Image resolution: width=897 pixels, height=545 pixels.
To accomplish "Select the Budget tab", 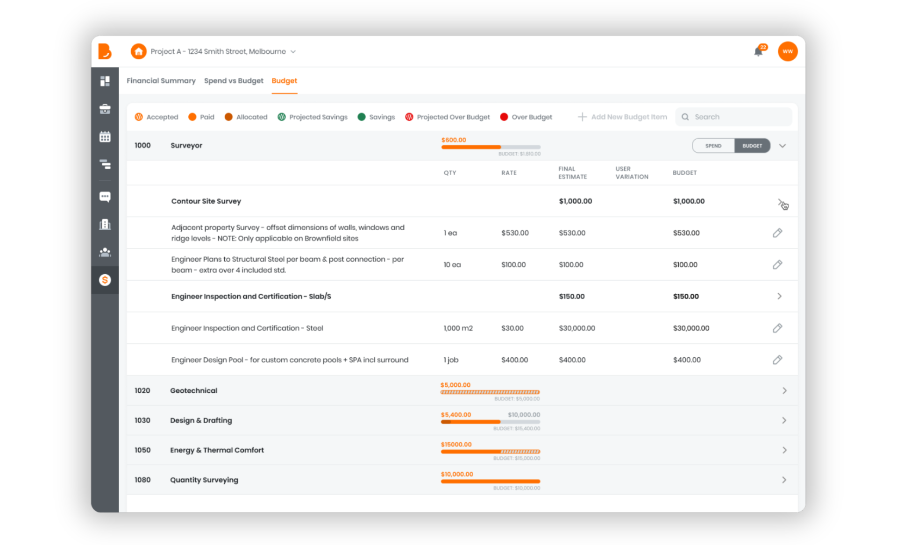I will coord(285,81).
